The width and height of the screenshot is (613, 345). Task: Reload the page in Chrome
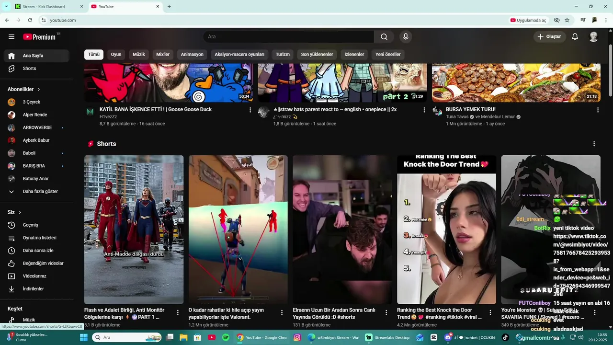(x=30, y=20)
